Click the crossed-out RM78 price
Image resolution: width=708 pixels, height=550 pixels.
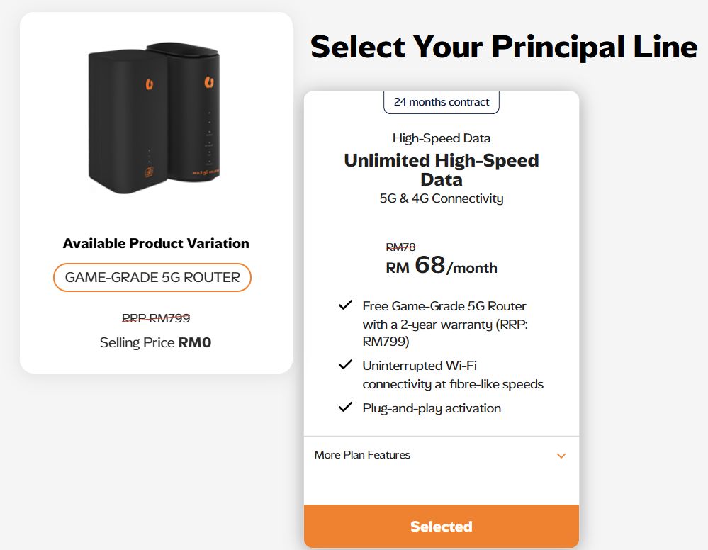point(400,247)
